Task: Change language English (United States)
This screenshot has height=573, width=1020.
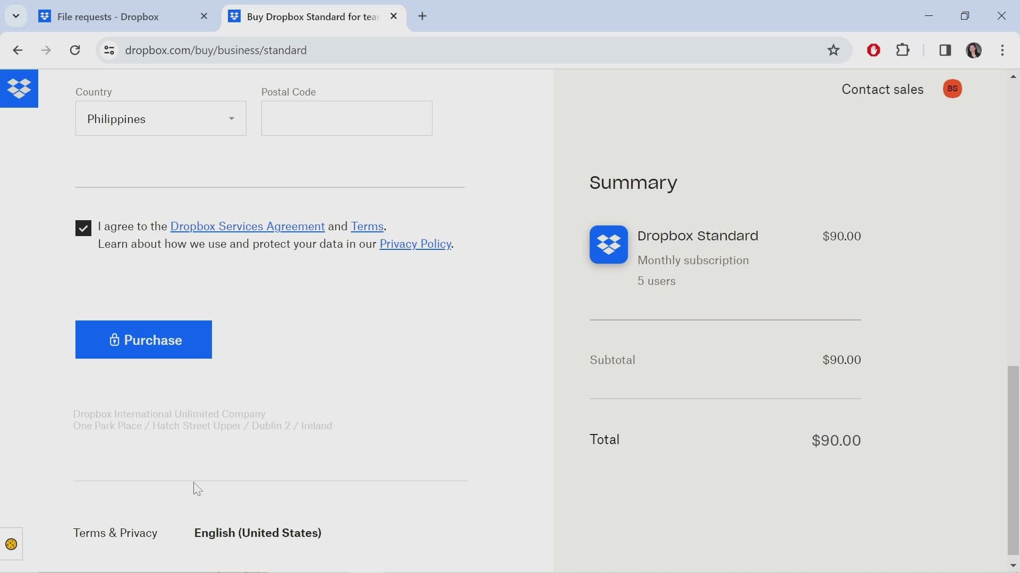Action: 258,533
